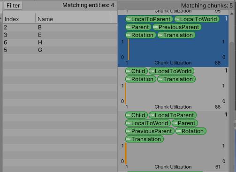Screen dimensions: 236x172
Task: Toggle LocalToWorld tag in the chunk with utilization 61
Action: pos(148,123)
